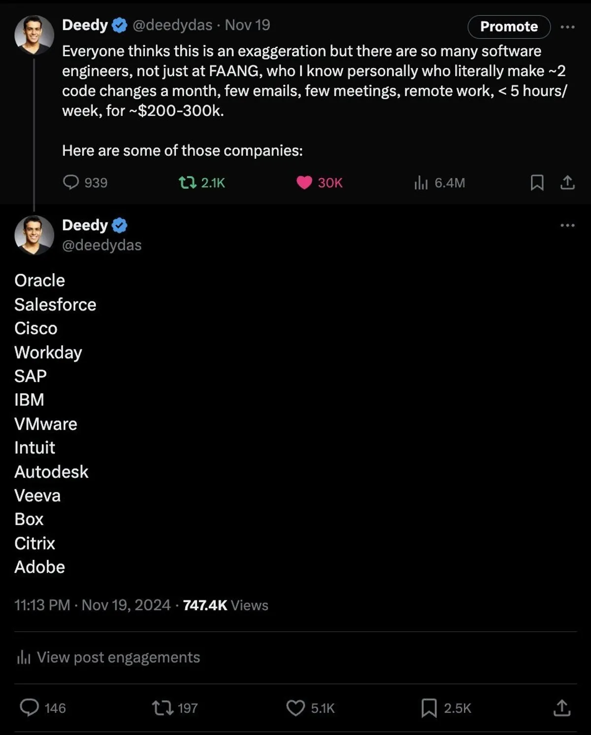Like the tweet with 5.1K likes
The image size is (591, 735).
coord(295,708)
